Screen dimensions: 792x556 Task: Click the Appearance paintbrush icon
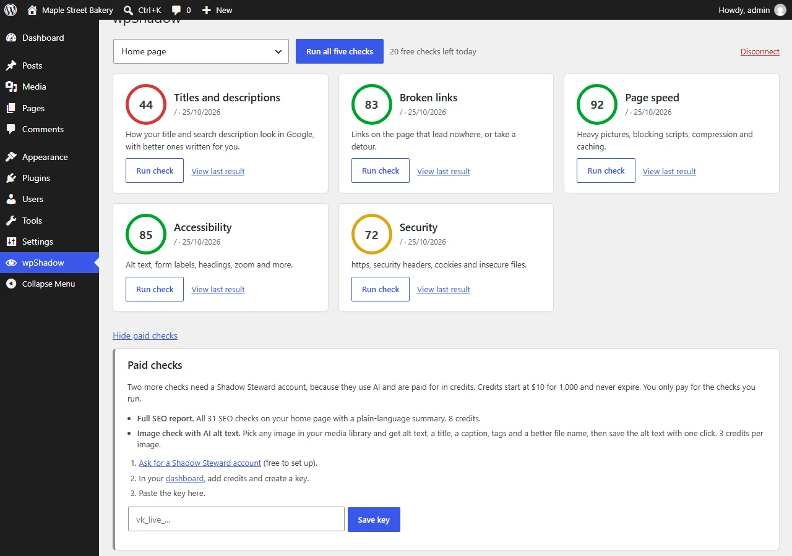click(11, 157)
